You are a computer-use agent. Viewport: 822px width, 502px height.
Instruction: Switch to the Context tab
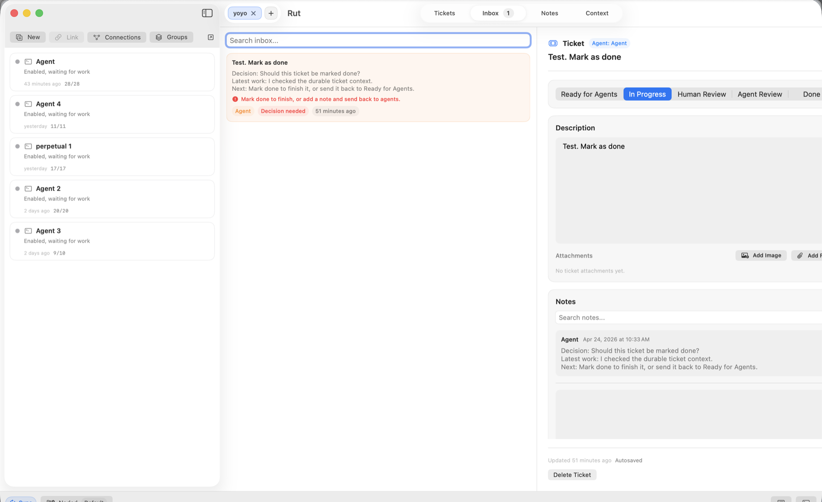597,13
